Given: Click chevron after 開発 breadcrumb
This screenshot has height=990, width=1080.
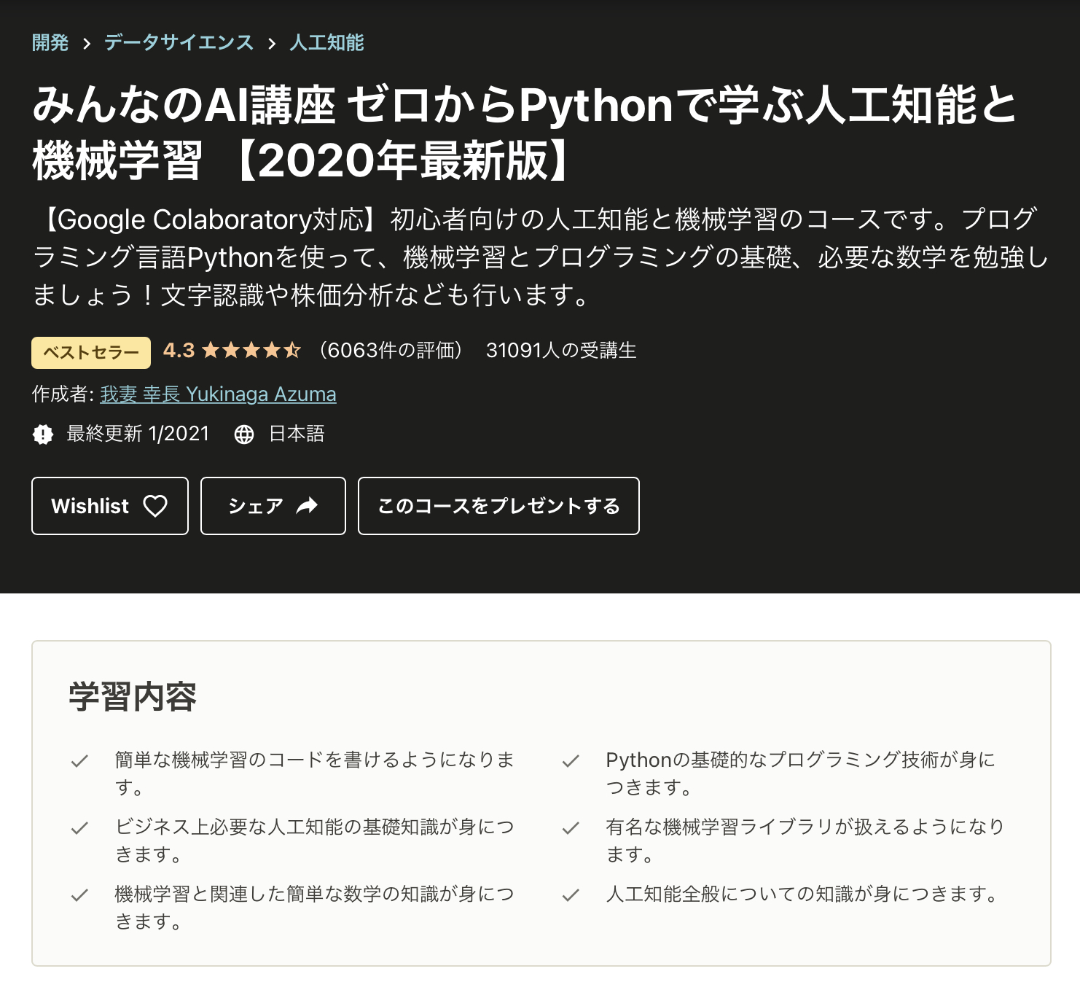Looking at the screenshot, I should pos(87,44).
